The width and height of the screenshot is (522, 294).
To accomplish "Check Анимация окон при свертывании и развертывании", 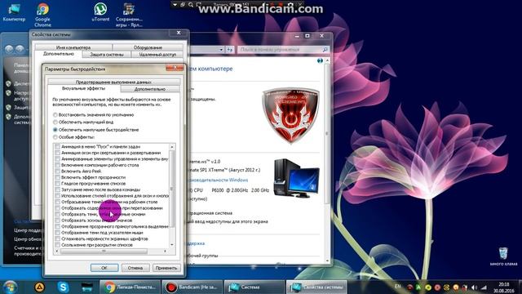I will 58,153.
